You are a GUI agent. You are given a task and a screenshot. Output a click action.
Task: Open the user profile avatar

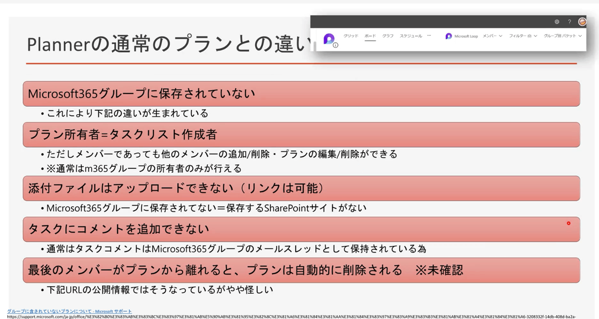click(x=582, y=21)
